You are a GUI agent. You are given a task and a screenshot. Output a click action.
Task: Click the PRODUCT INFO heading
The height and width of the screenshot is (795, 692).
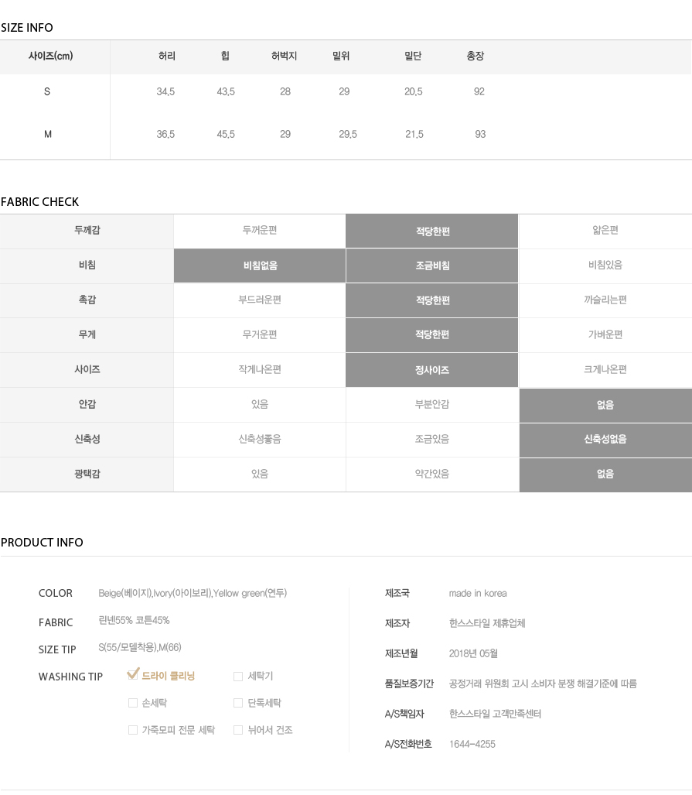tap(42, 543)
